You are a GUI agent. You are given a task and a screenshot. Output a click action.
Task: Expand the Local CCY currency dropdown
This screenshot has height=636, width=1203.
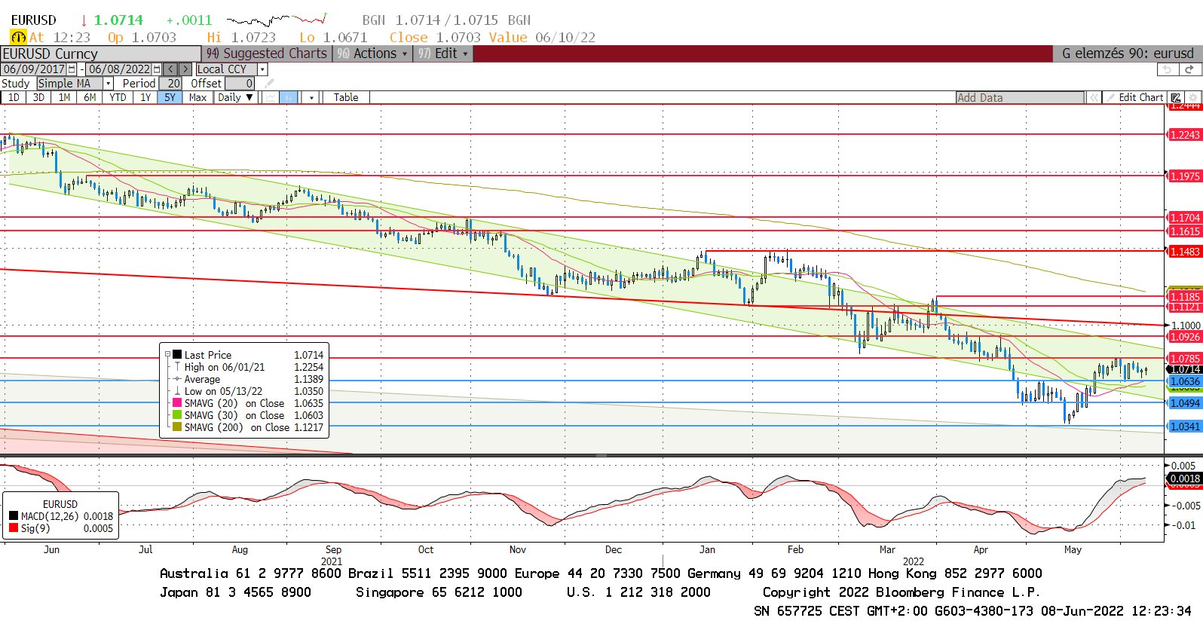click(x=262, y=69)
